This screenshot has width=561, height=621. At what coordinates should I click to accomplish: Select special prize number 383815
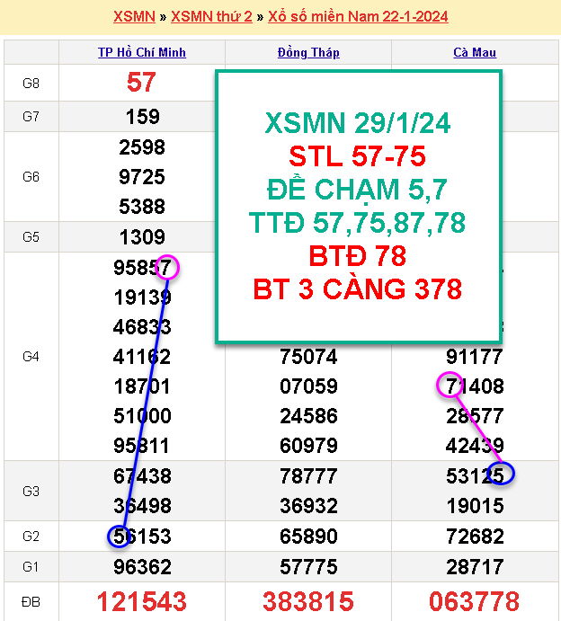coord(308,600)
